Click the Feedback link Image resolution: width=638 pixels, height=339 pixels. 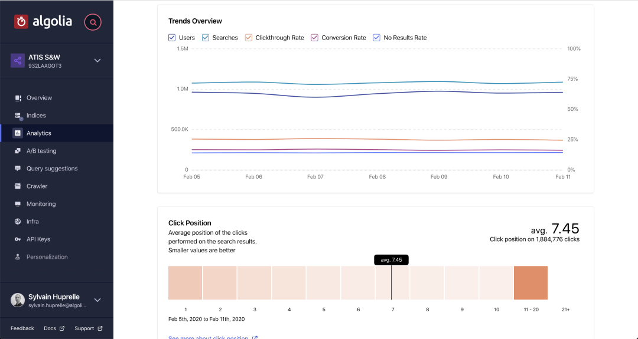(22, 328)
